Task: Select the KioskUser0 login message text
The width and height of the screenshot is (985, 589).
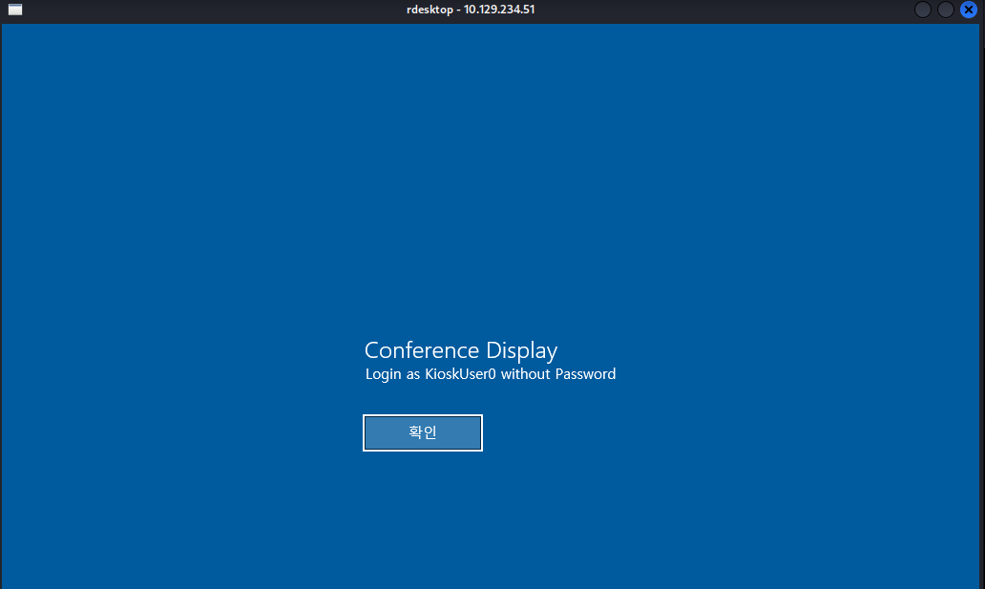Action: [490, 373]
